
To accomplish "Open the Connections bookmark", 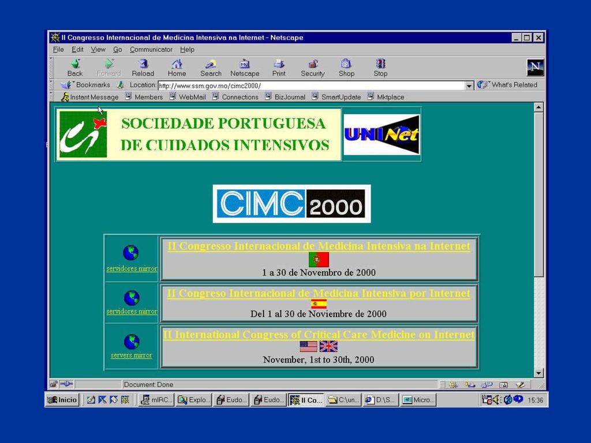I will coord(235,97).
